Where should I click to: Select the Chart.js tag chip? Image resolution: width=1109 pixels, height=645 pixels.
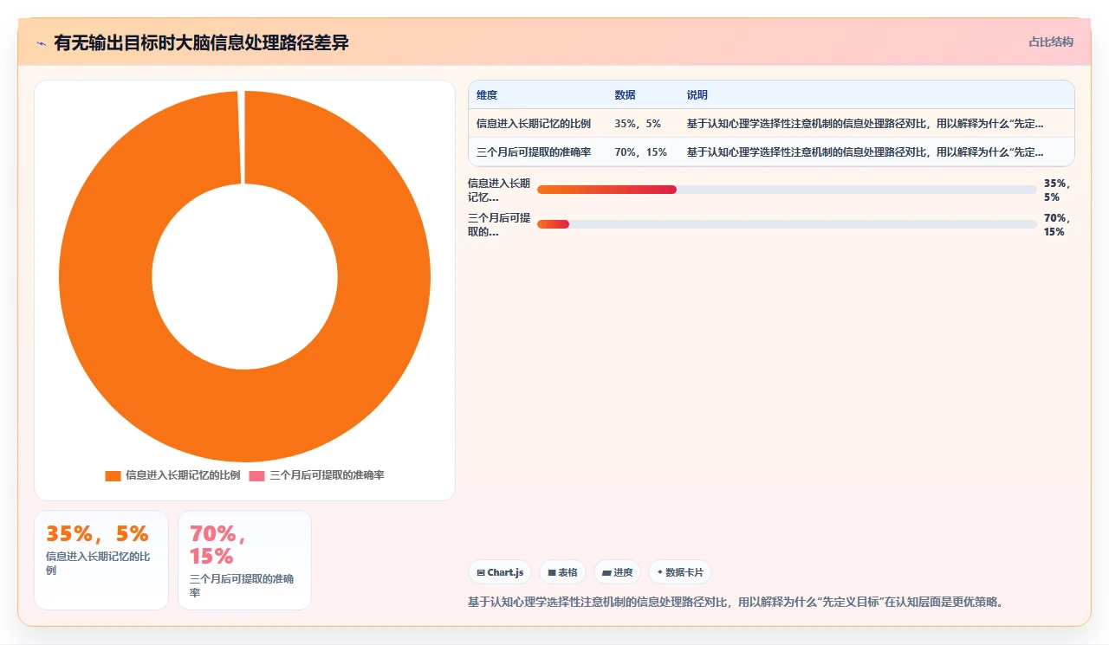coord(500,572)
